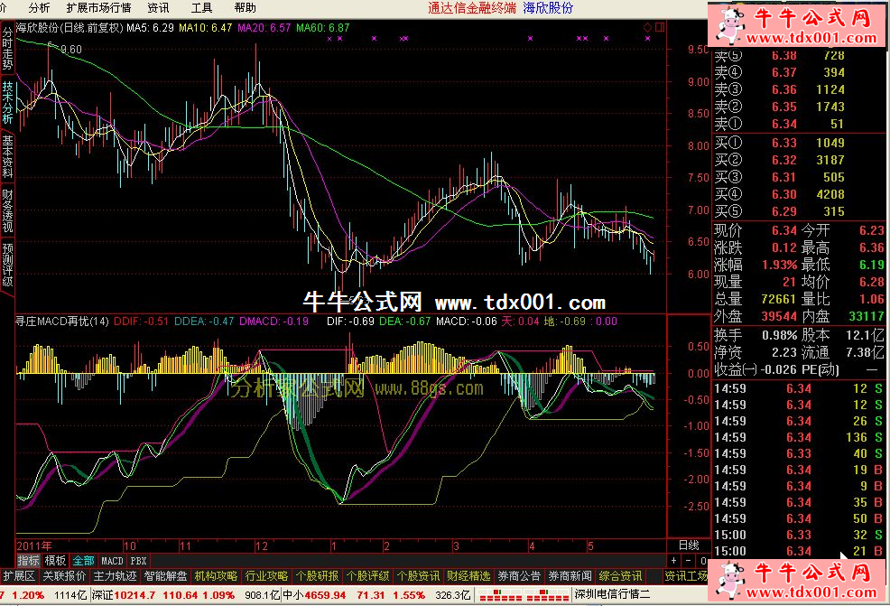Open the 关联报价 tab
Viewport: 890px width, 606px height.
64,576
